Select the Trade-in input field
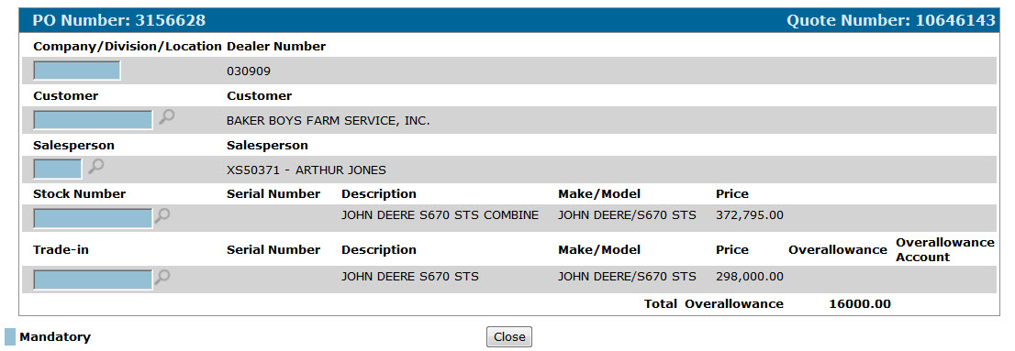The height and width of the screenshot is (351, 1015). (94, 280)
